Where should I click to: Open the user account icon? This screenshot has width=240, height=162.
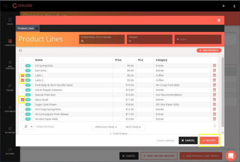click(234, 6)
